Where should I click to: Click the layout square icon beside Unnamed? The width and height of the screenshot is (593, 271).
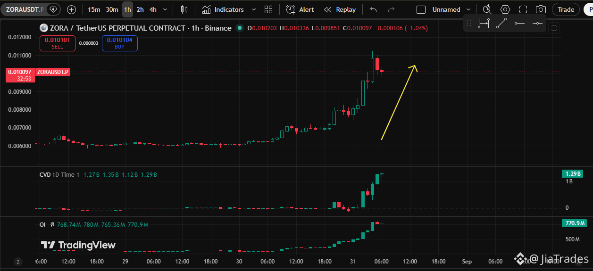[x=421, y=9]
